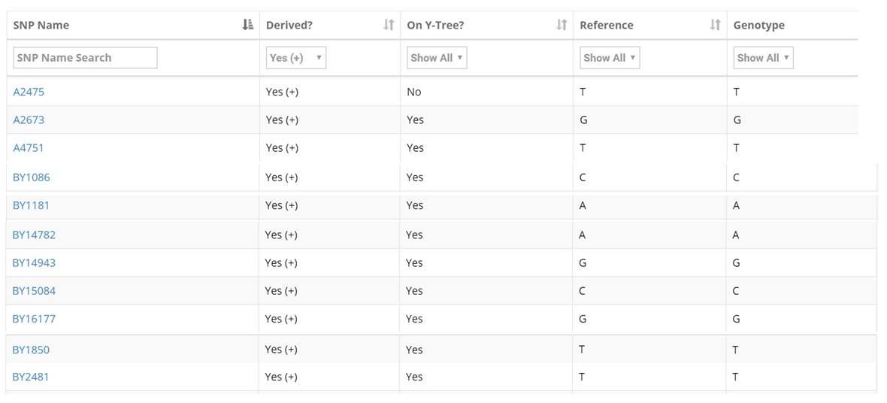Click the A4751 SNP link
The height and width of the screenshot is (403, 887).
click(29, 148)
